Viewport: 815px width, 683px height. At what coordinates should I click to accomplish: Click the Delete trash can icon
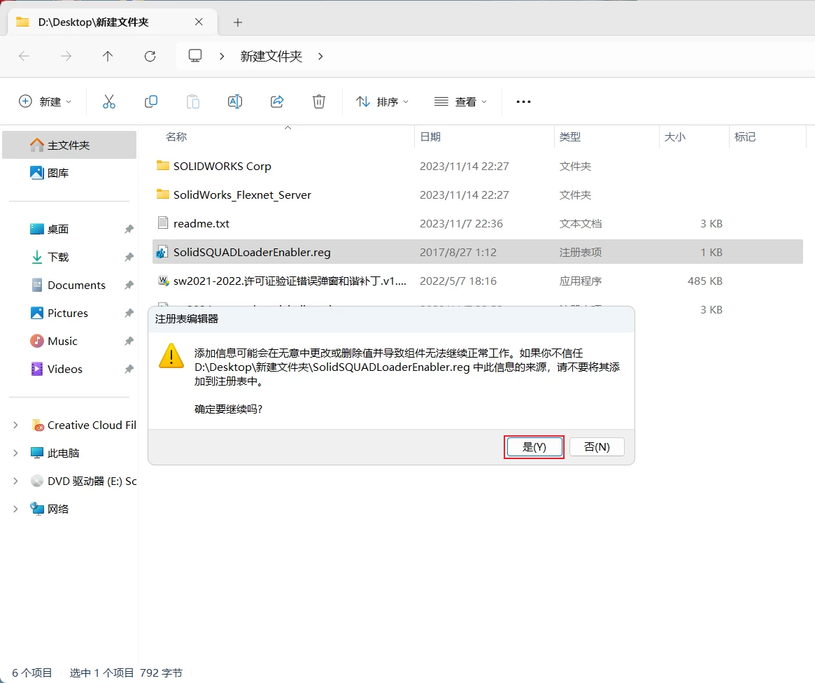point(319,101)
